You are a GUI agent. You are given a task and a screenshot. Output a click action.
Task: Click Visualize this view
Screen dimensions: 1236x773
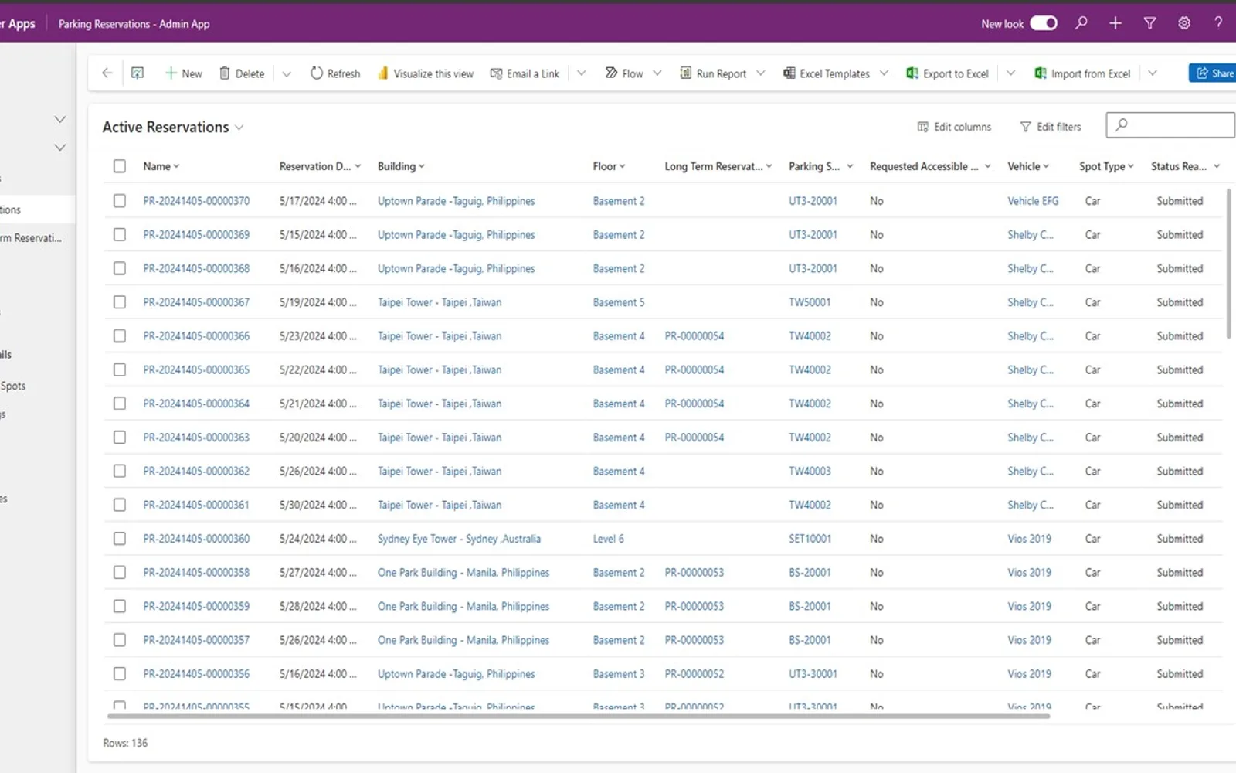point(425,73)
